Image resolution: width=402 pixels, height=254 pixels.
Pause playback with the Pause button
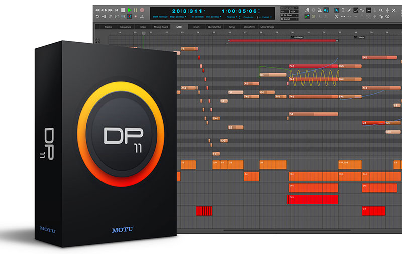[x=136, y=10]
